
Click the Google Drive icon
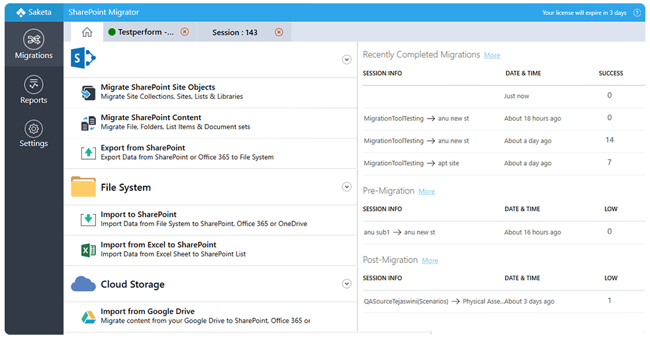point(88,317)
